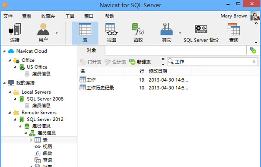Open the 帮助 menu
The image size is (261, 167).
109,16
